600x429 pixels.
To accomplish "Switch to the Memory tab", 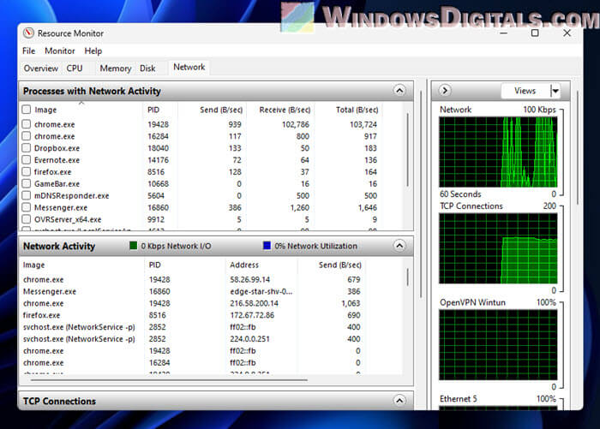I will click(x=115, y=69).
